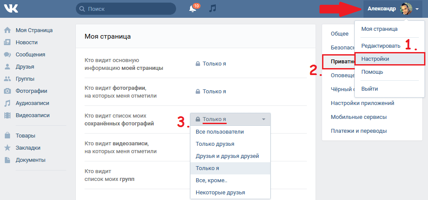Screen dimensions: 428x200
Task: Open the music note player icon
Action: click(213, 9)
